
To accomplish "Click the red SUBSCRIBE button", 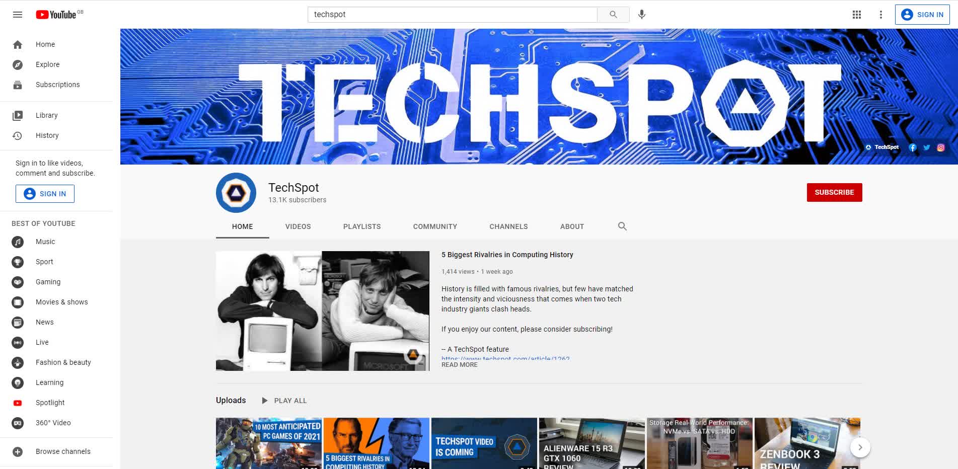I will 834,192.
